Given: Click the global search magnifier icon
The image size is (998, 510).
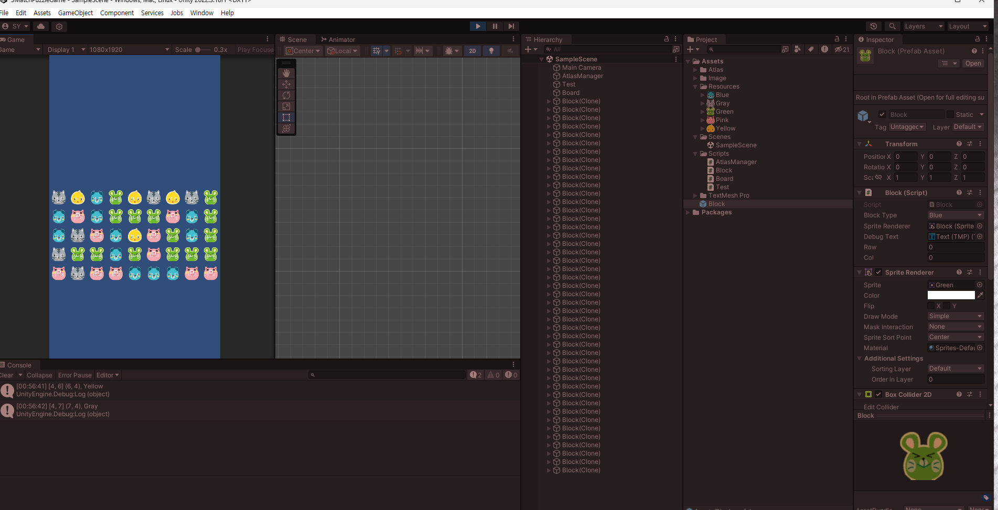Looking at the screenshot, I should 892,26.
